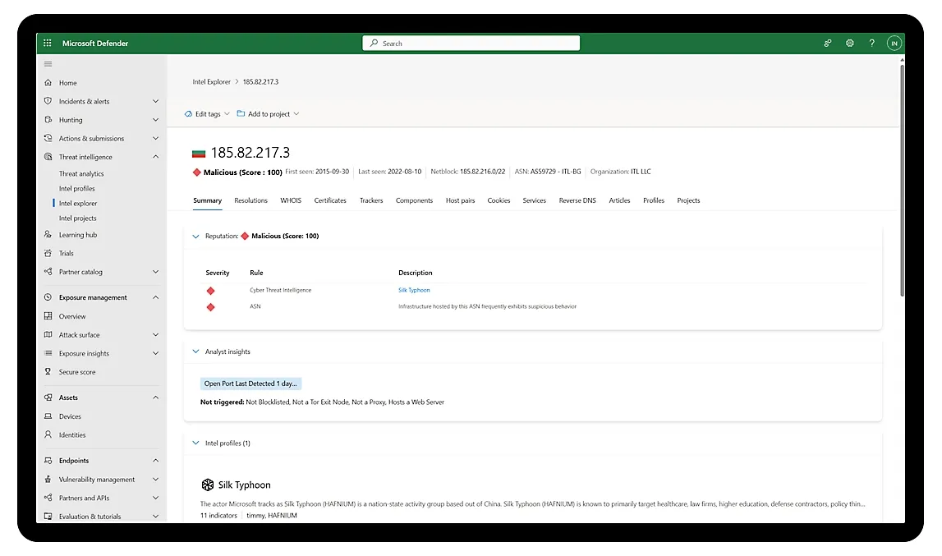
Task: Click the user account avatar IN
Action: point(894,44)
